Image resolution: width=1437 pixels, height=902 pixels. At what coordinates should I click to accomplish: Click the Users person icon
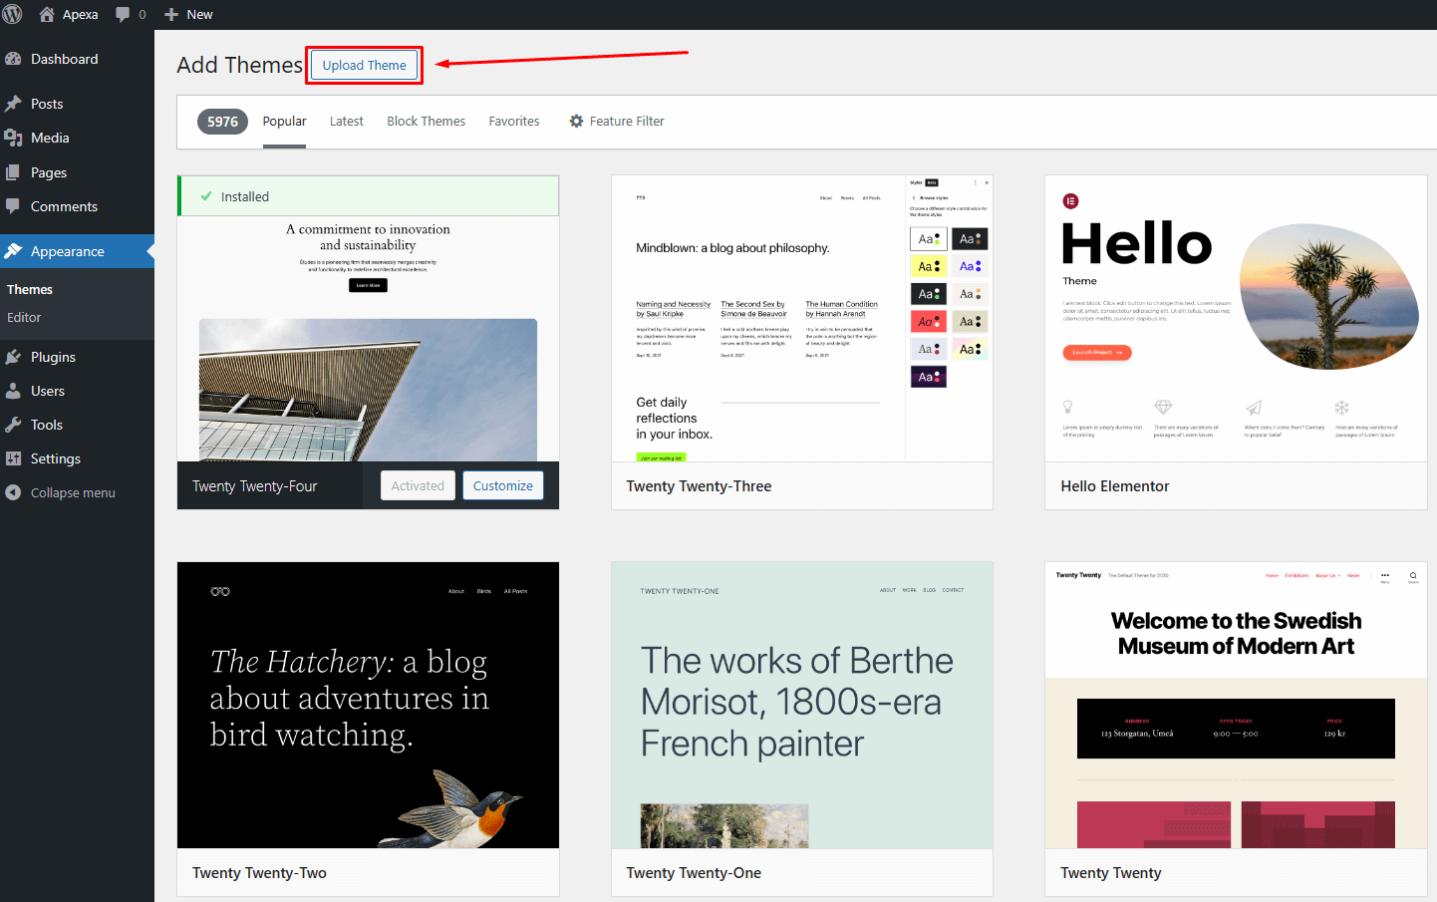(13, 391)
